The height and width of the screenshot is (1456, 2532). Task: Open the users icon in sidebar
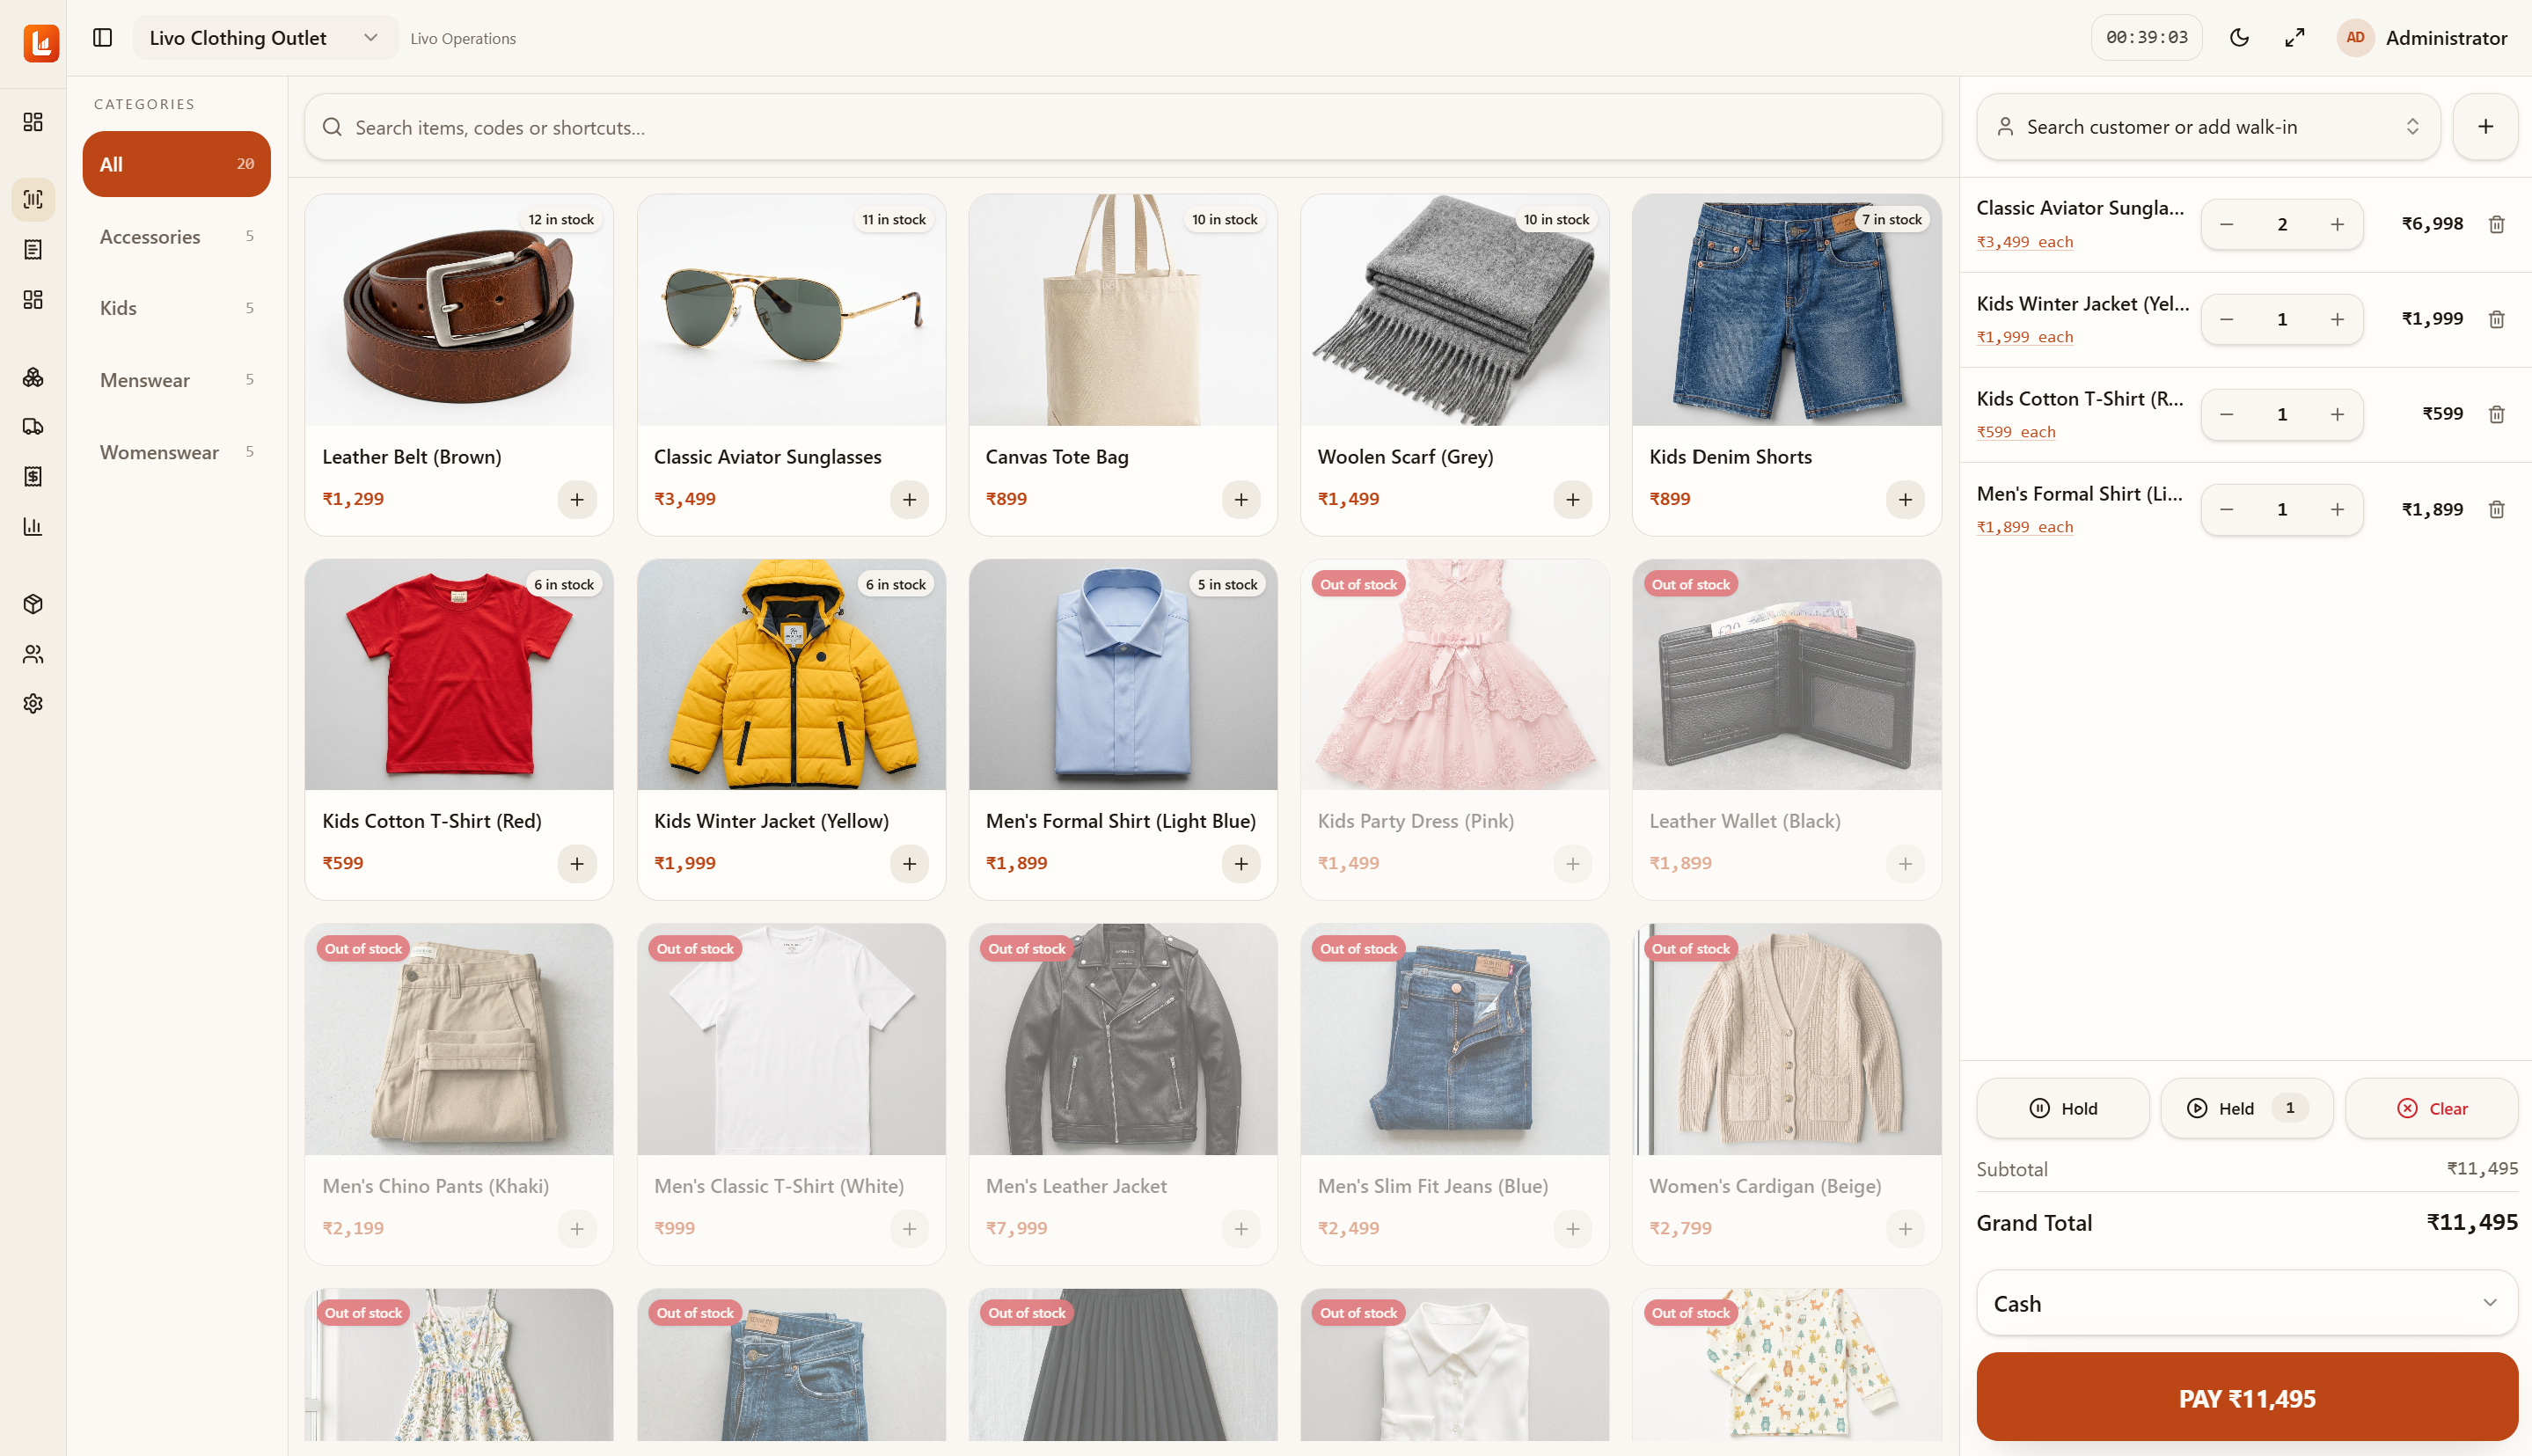(33, 654)
